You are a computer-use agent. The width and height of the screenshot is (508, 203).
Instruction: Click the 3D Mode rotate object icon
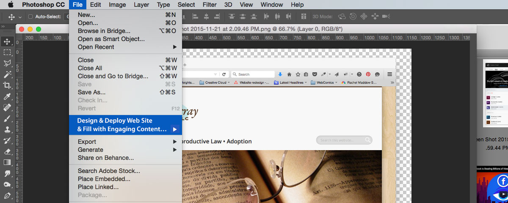coord(342,16)
